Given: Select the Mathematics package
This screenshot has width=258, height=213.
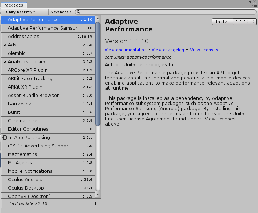Looking at the screenshot, I should pyautogui.click(x=48, y=154).
